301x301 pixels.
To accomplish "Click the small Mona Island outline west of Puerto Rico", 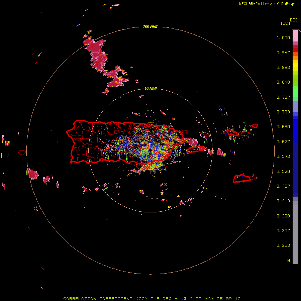I will tap(22, 152).
